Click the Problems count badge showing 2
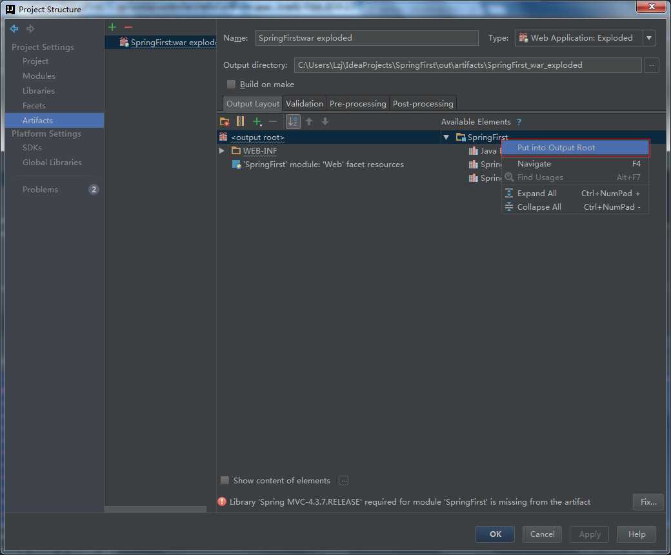Viewport: 671px width, 555px height. (94, 189)
